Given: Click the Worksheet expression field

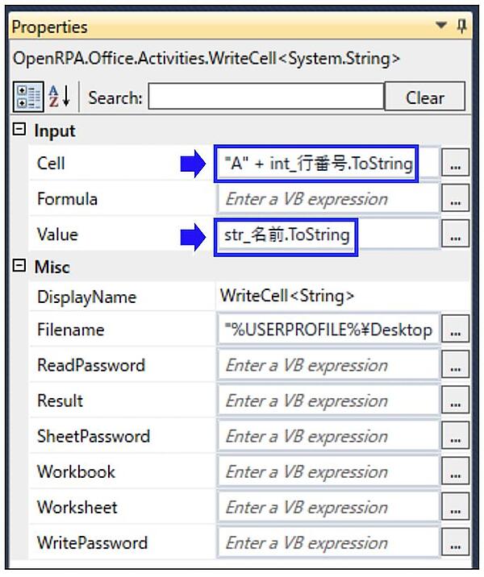Looking at the screenshot, I should pyautogui.click(x=328, y=507).
